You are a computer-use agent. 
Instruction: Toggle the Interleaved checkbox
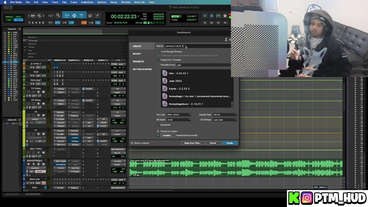(x=158, y=125)
